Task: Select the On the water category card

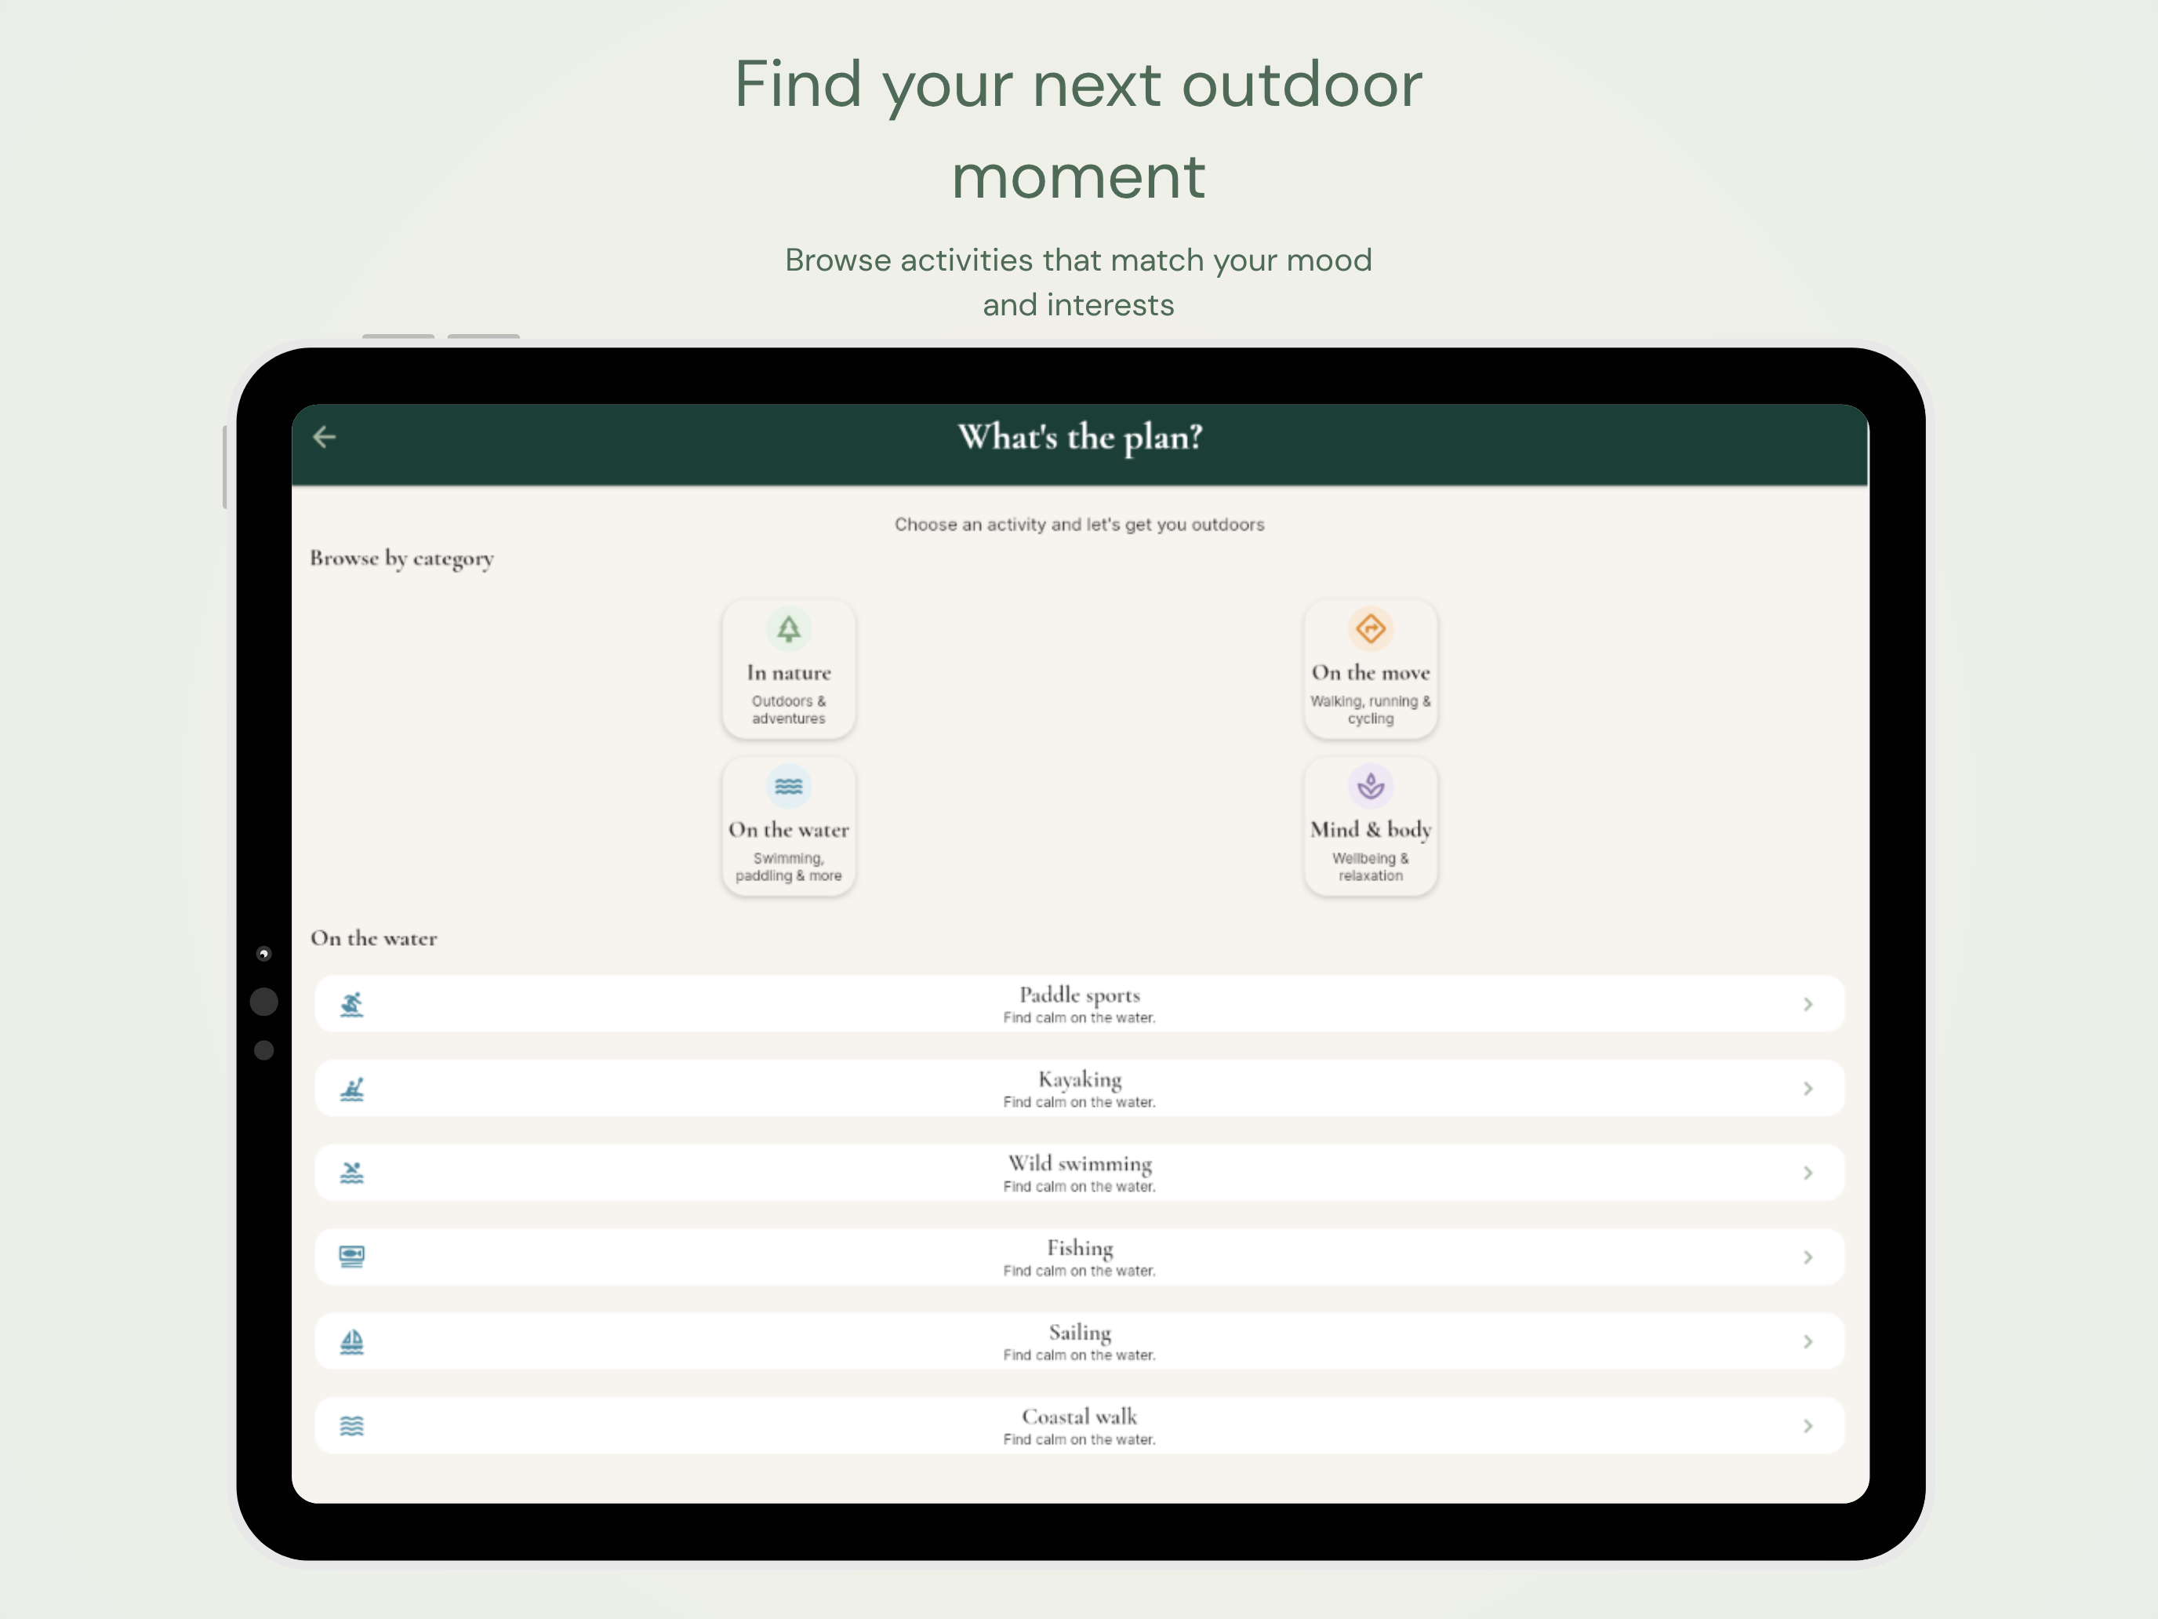Action: (788, 827)
